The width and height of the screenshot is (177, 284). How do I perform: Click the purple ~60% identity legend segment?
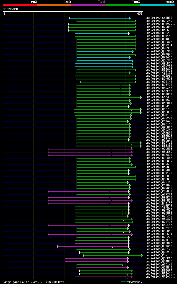(x=88, y=5)
